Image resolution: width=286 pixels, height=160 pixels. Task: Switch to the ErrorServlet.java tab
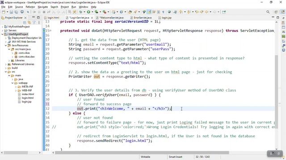141,18
